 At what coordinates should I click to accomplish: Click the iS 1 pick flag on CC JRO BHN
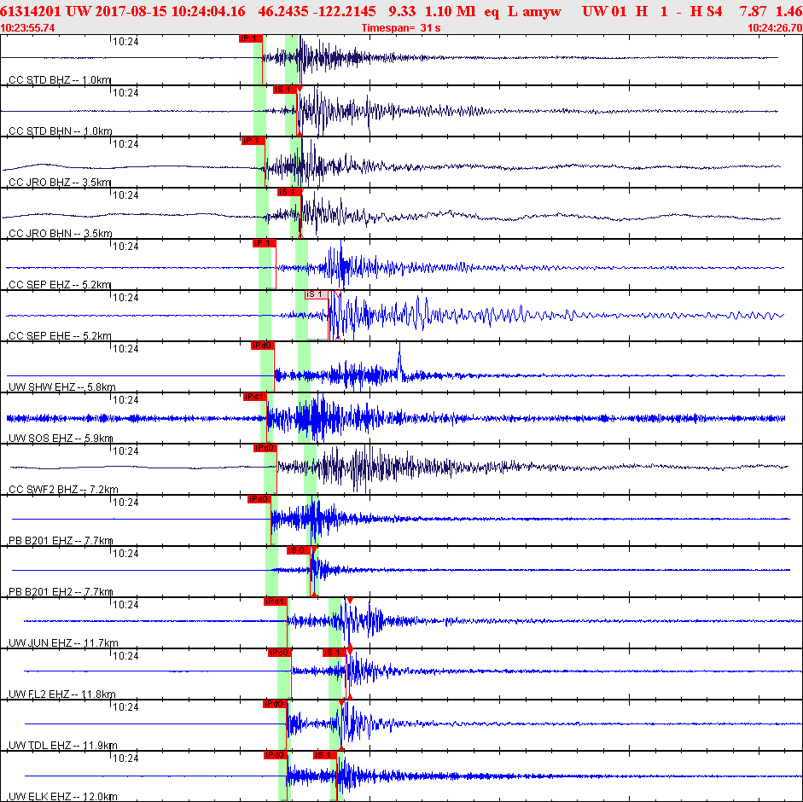click(x=288, y=192)
